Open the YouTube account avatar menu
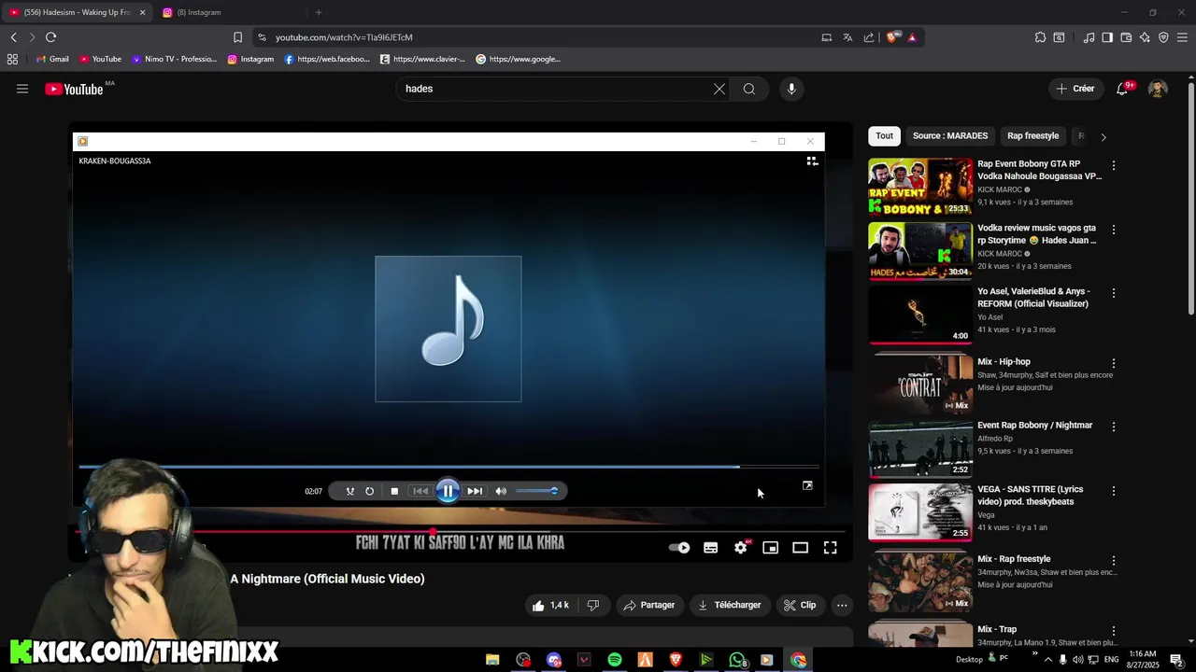 click(1158, 89)
